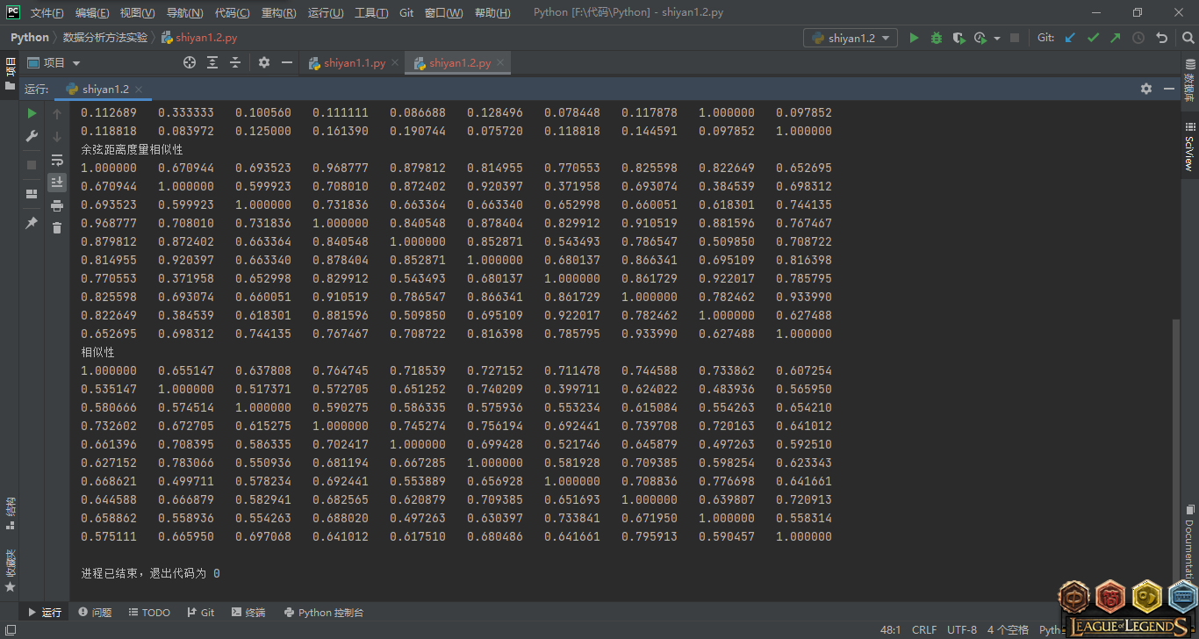Click the console vertical scrollbar

pyautogui.click(x=1176, y=439)
